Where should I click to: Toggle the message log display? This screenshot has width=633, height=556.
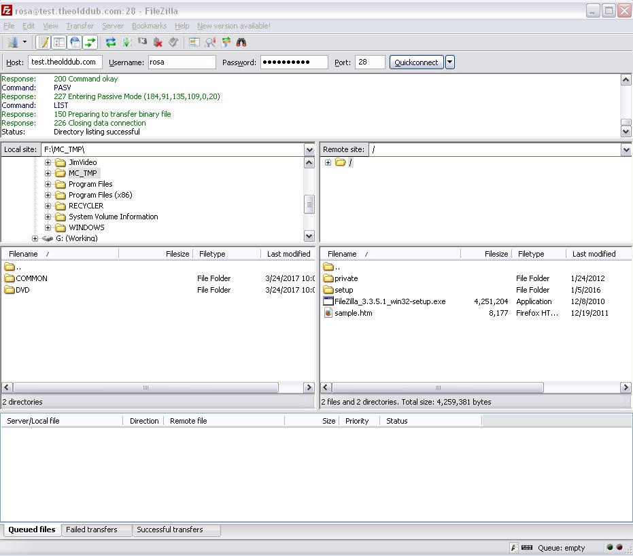(43, 42)
